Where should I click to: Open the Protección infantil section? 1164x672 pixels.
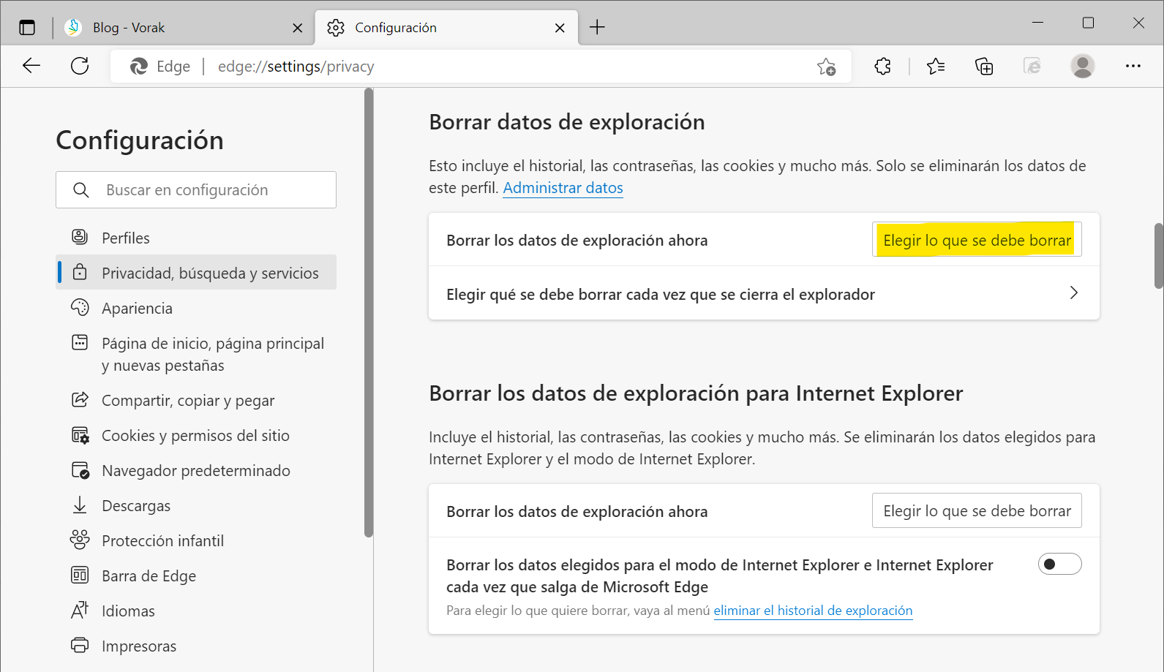pyautogui.click(x=196, y=540)
